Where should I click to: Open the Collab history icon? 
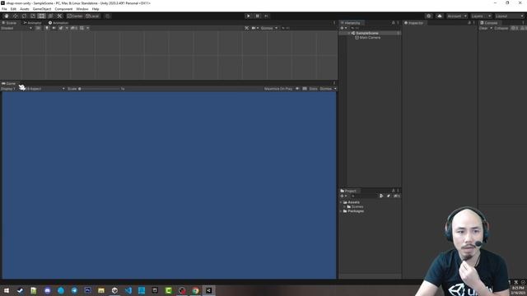[x=428, y=16]
